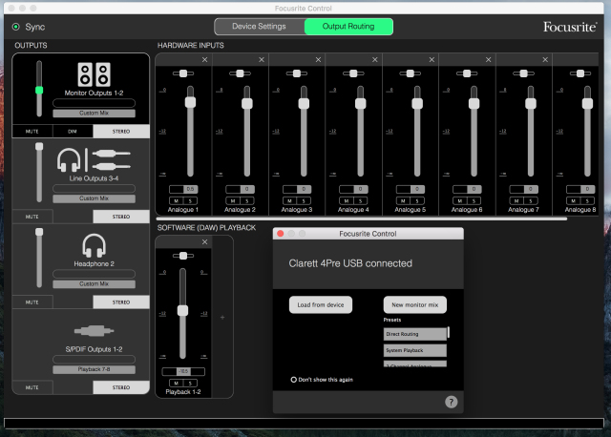Switch to the Output Routing tab
The image size is (611, 437).
pyautogui.click(x=348, y=27)
